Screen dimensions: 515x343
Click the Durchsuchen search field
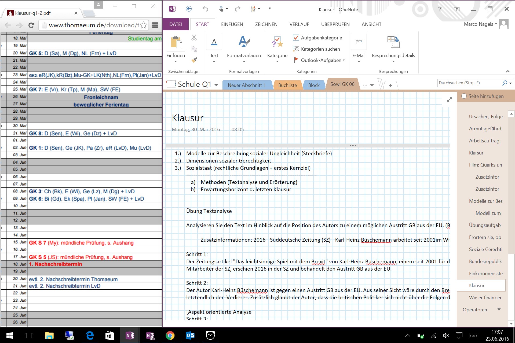click(x=469, y=83)
